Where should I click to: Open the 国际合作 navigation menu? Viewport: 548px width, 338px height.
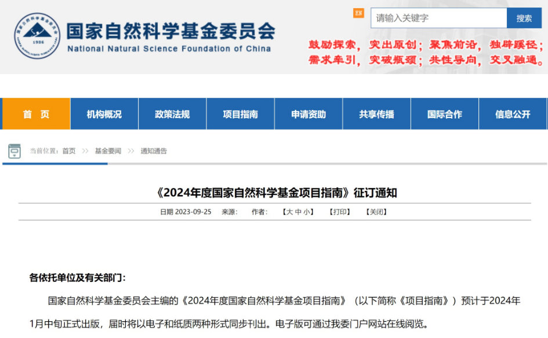pos(445,114)
